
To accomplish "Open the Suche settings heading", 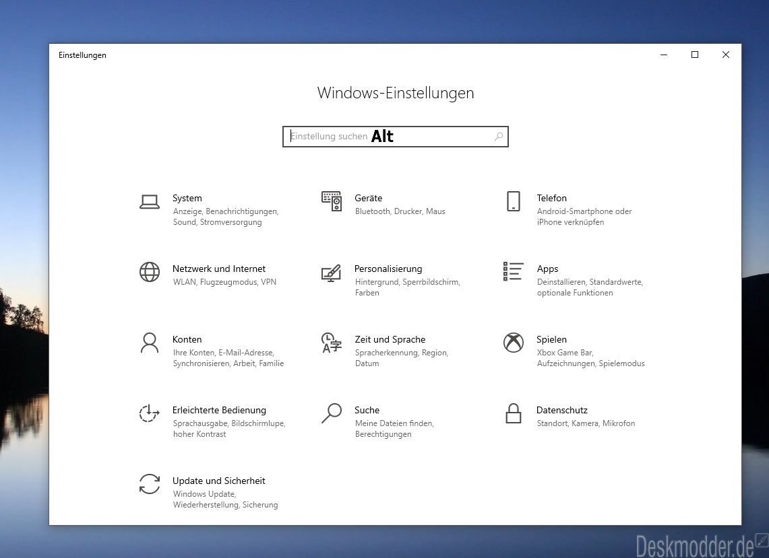I will coord(367,410).
